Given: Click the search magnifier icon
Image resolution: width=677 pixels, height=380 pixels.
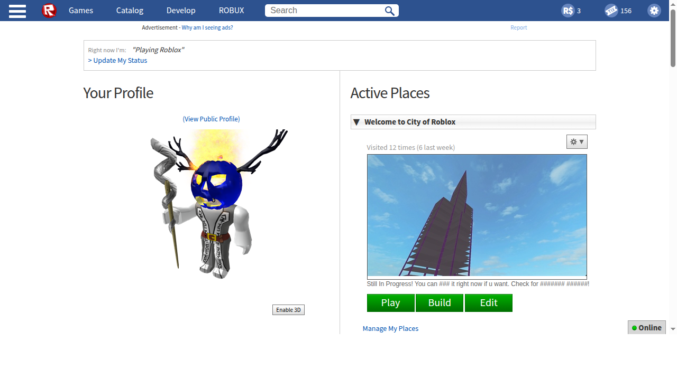Looking at the screenshot, I should click(390, 11).
